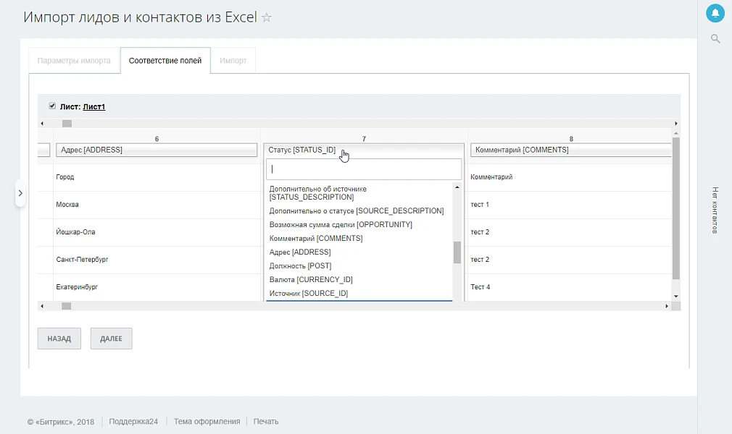Open the Импорт tab
This screenshot has height=434, width=732.
pos(233,61)
